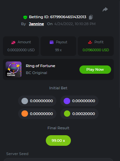Click the purple Payout card icon
120x161 pixels.
pyautogui.click(x=51, y=42)
